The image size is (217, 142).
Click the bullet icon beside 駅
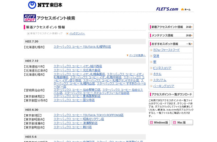(151, 62)
